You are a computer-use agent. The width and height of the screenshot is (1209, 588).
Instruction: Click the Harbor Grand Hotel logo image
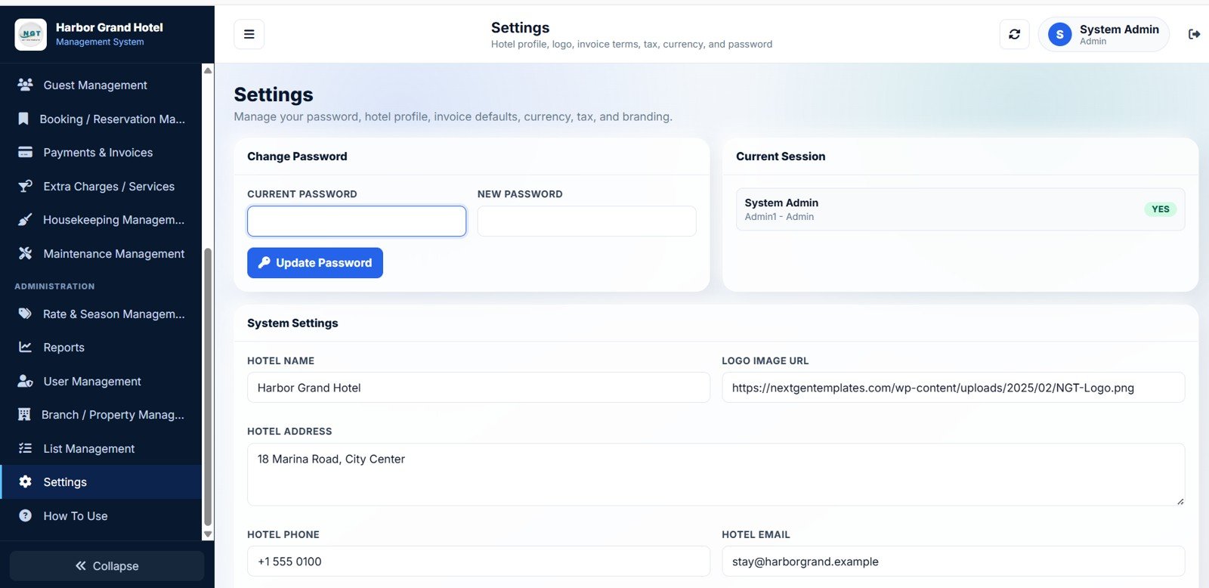30,34
